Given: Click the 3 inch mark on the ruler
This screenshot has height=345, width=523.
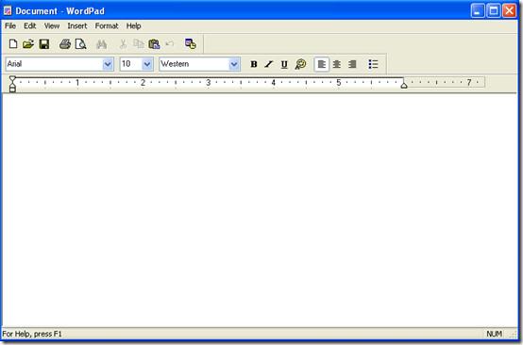Looking at the screenshot, I should click(208, 82).
